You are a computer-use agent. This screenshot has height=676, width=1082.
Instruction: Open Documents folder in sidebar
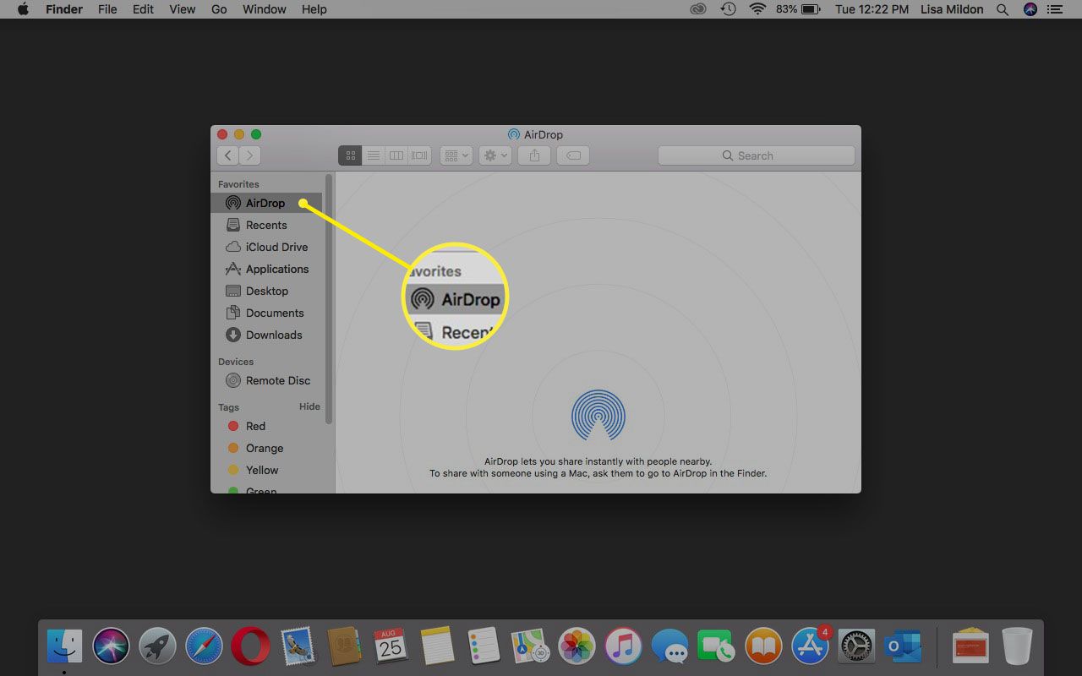tap(266, 313)
